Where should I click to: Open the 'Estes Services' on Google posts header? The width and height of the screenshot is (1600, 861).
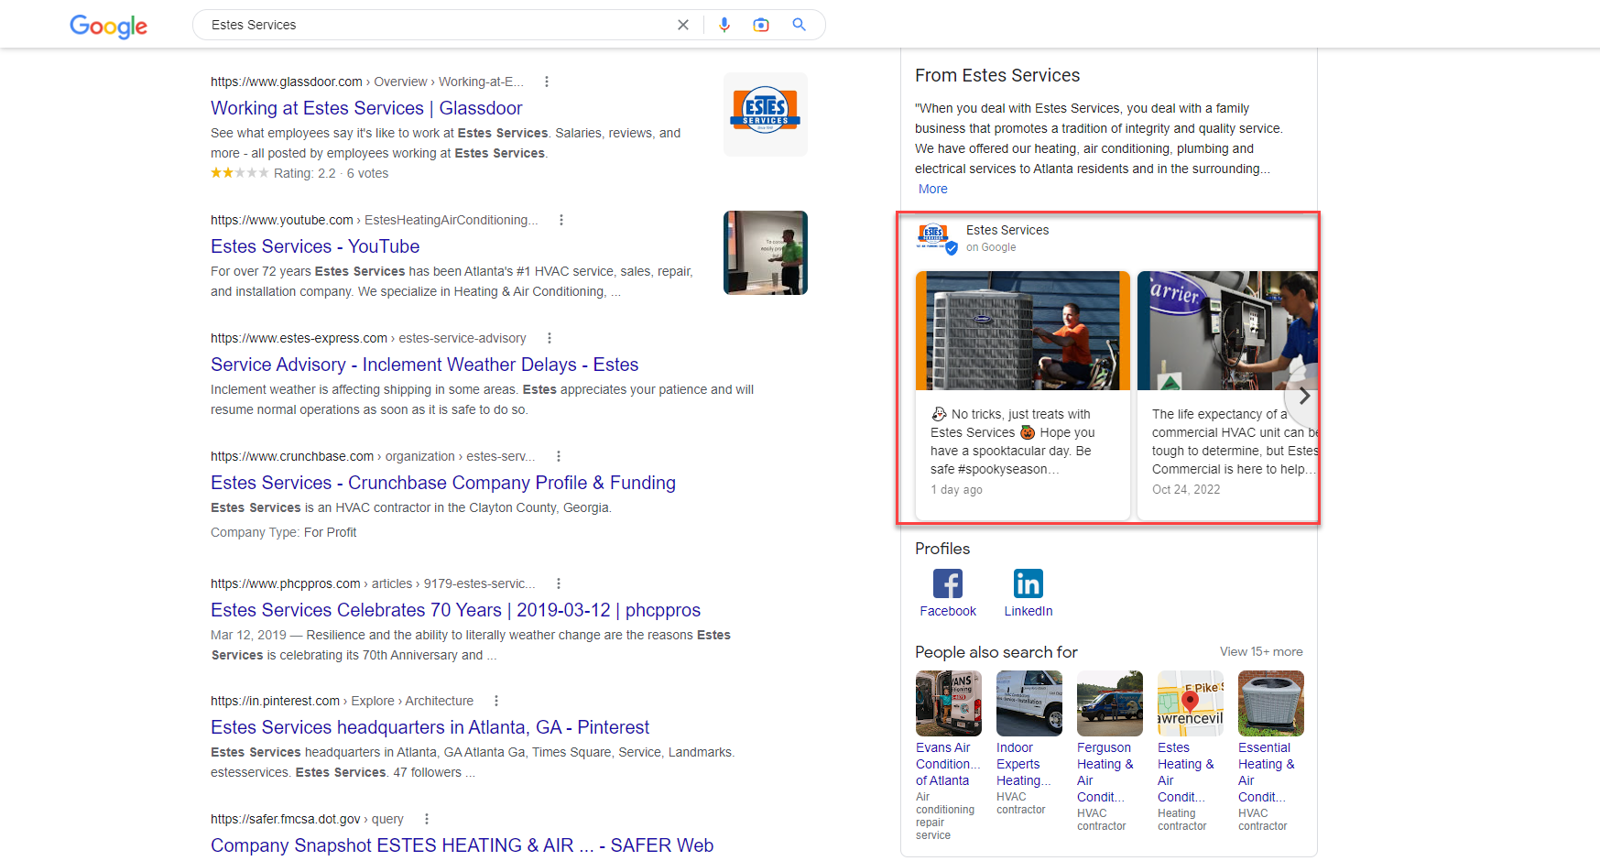point(1007,230)
